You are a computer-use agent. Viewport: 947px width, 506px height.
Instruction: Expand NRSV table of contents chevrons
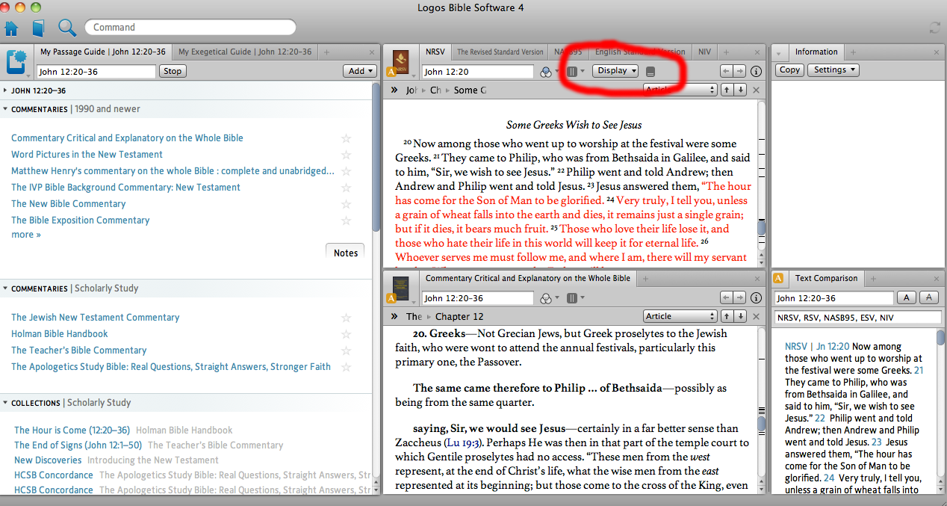(x=394, y=90)
